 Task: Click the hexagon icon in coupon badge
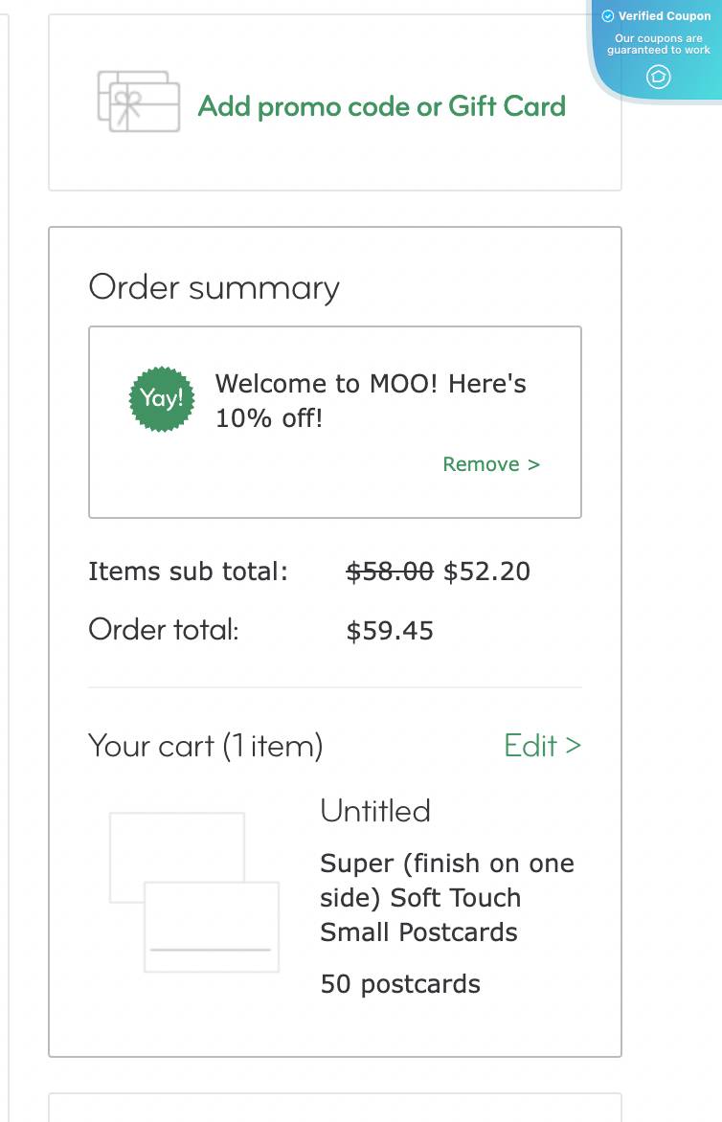tap(658, 77)
